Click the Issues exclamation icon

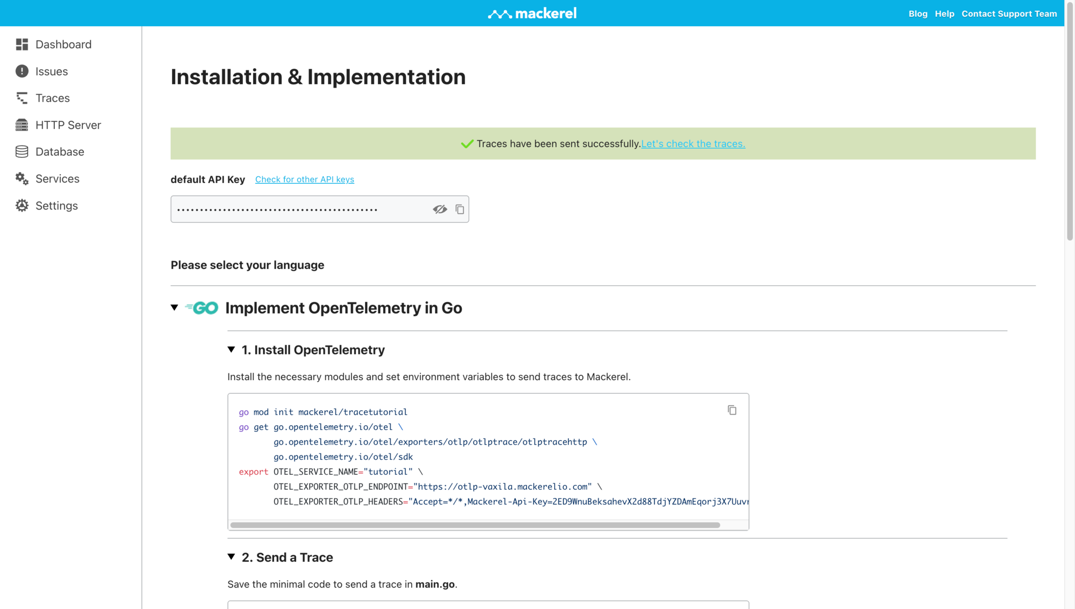(x=21, y=71)
